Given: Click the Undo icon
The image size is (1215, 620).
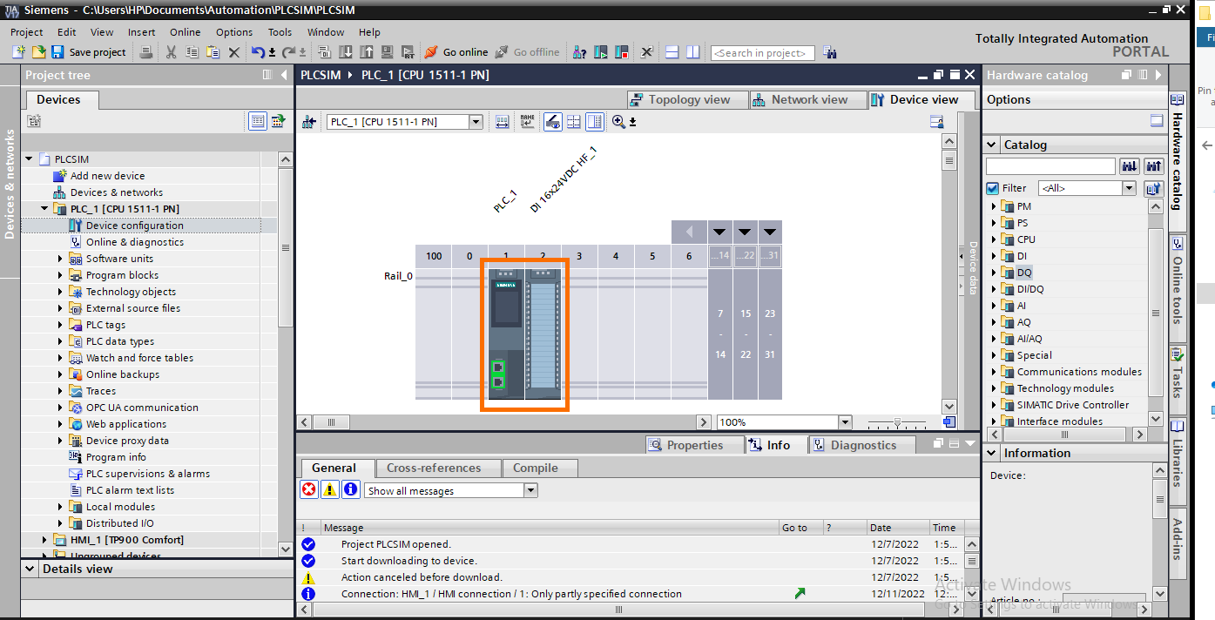Looking at the screenshot, I should point(260,51).
